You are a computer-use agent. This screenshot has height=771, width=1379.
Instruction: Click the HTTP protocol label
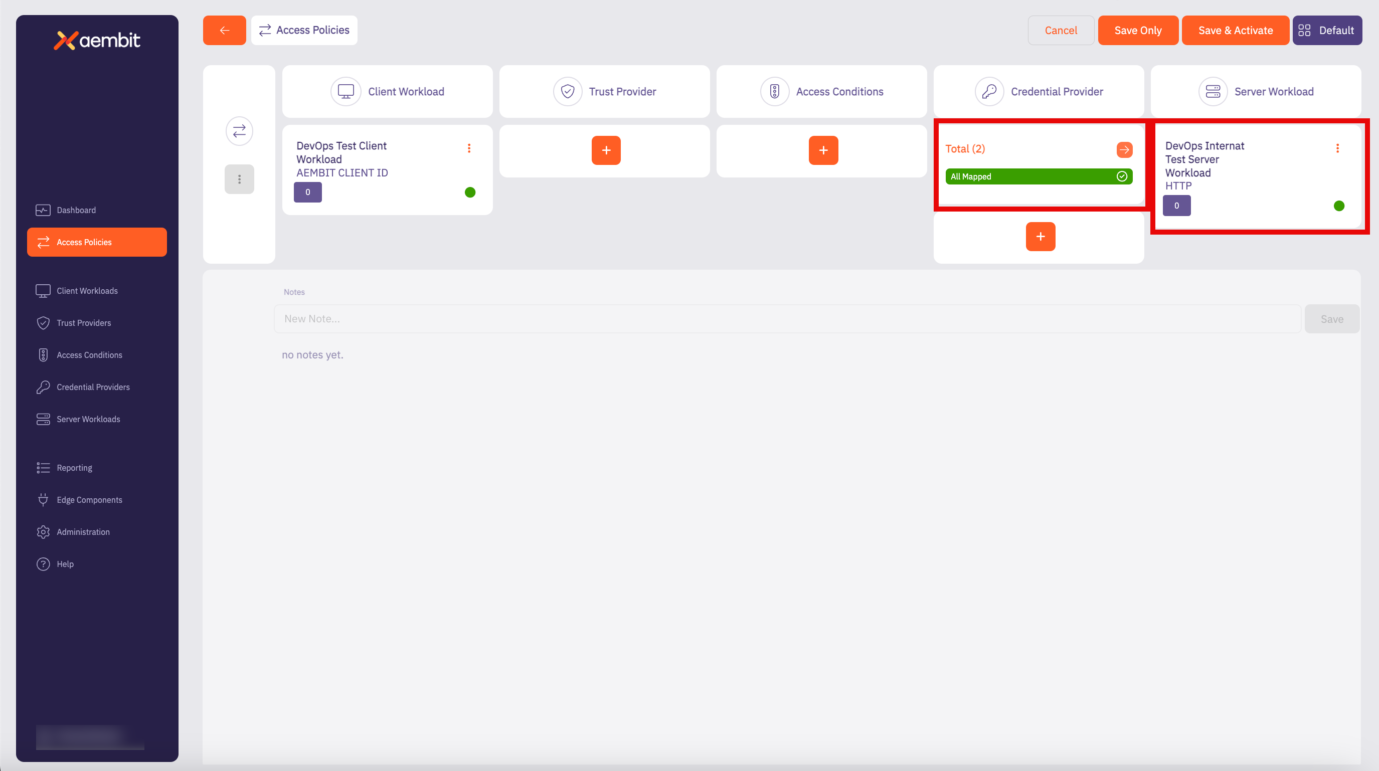(1178, 185)
